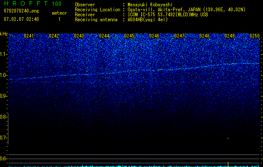Click the 0241 time marker

tap(29, 36)
